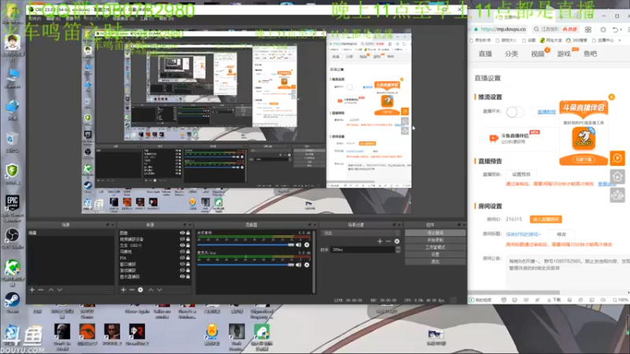630x354 pixels.
Task: Open the browser grid apps icon
Action: [x=587, y=29]
